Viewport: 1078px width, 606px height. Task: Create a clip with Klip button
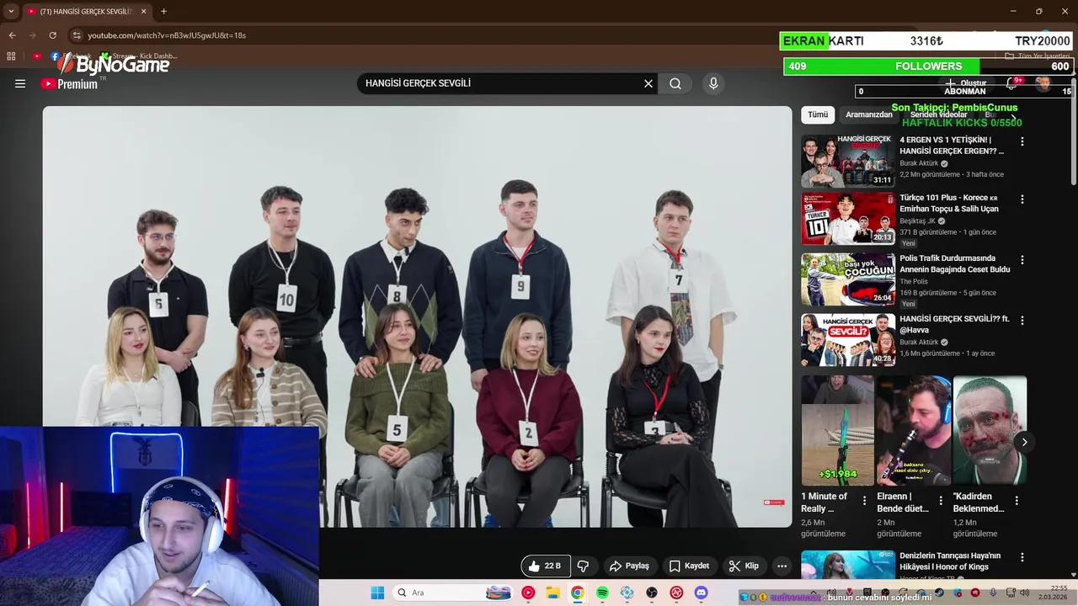(744, 566)
